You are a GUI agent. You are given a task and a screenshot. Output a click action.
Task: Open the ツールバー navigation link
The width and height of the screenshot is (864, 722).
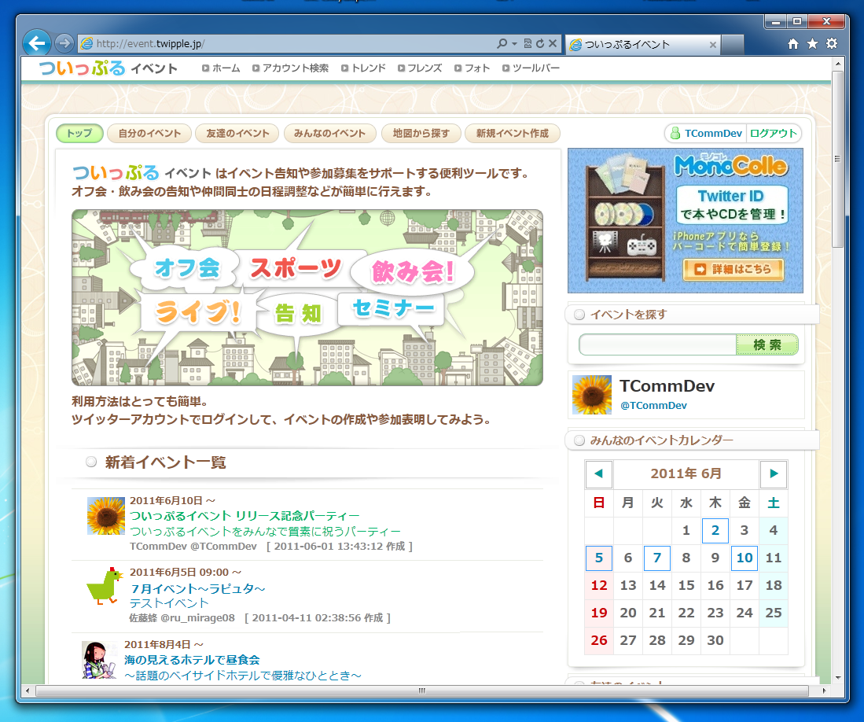(531, 68)
